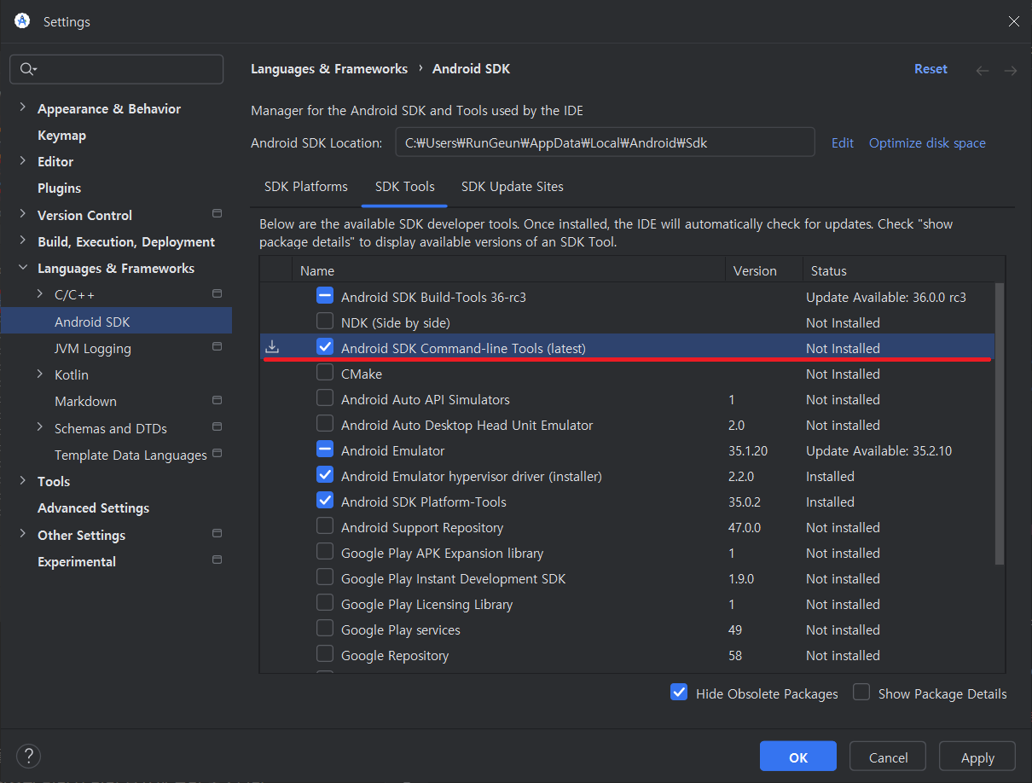Open Advanced Settings page
The height and width of the screenshot is (783, 1032).
[x=93, y=507]
